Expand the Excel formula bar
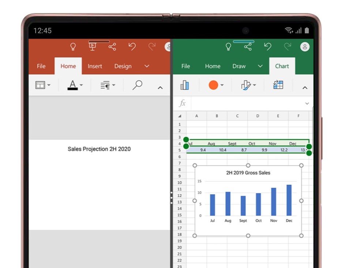 pos(307,103)
